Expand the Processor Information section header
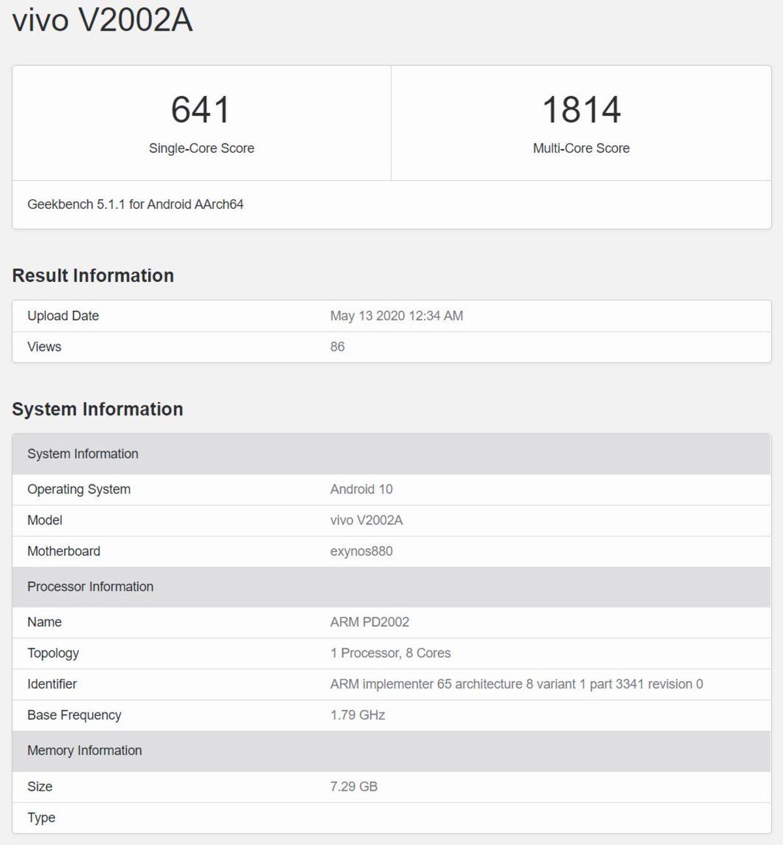Screen dimensions: 783x845 point(90,586)
